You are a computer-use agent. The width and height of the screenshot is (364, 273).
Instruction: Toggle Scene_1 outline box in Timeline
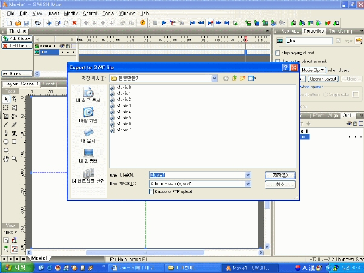pos(74,46)
